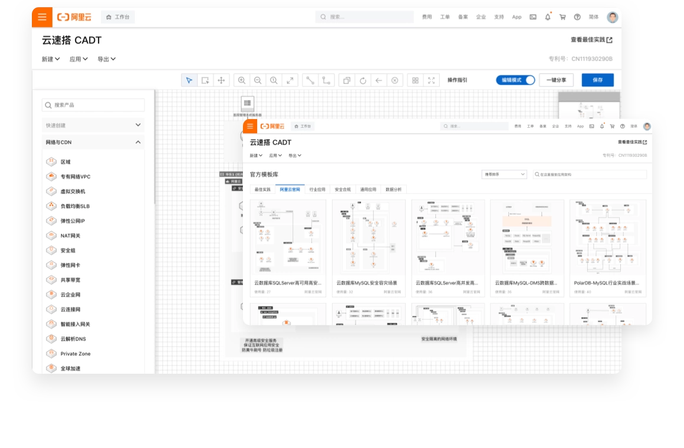Viewport: 684px width, 448px height.
Task: Select the marquee selection tool
Action: tap(205, 80)
